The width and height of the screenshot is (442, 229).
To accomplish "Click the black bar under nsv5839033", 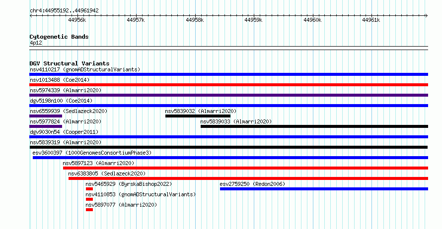I will 314,126.
